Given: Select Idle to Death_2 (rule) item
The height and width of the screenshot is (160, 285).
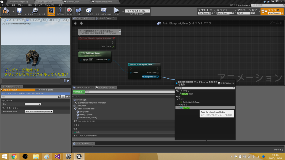Looking at the screenshot, I should click(88, 117).
